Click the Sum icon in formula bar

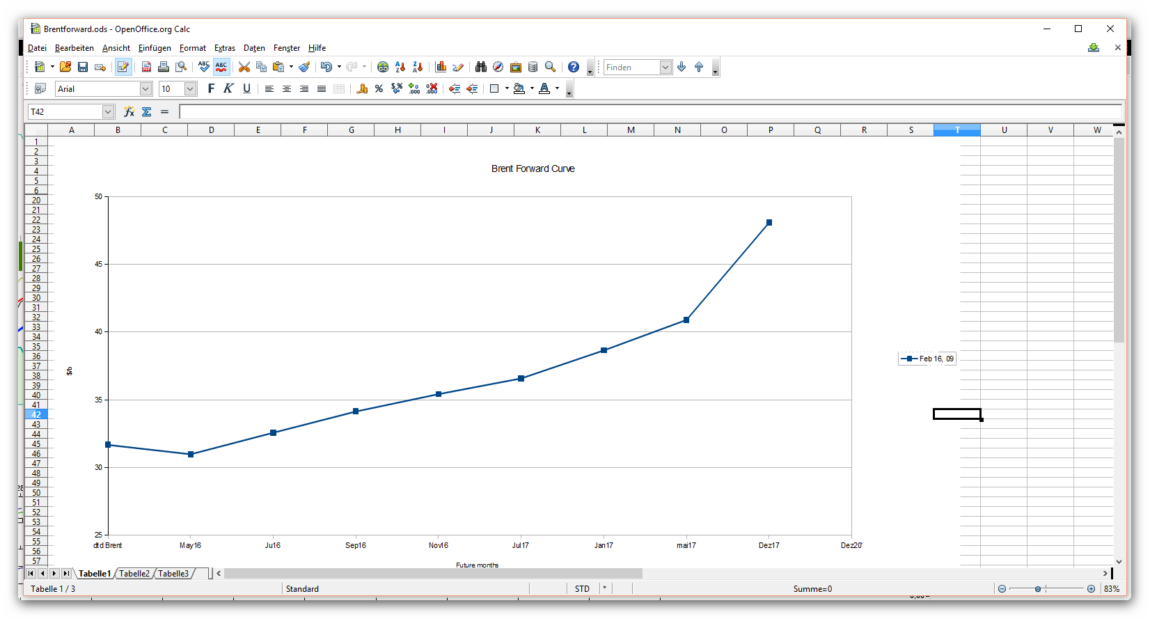pos(147,111)
